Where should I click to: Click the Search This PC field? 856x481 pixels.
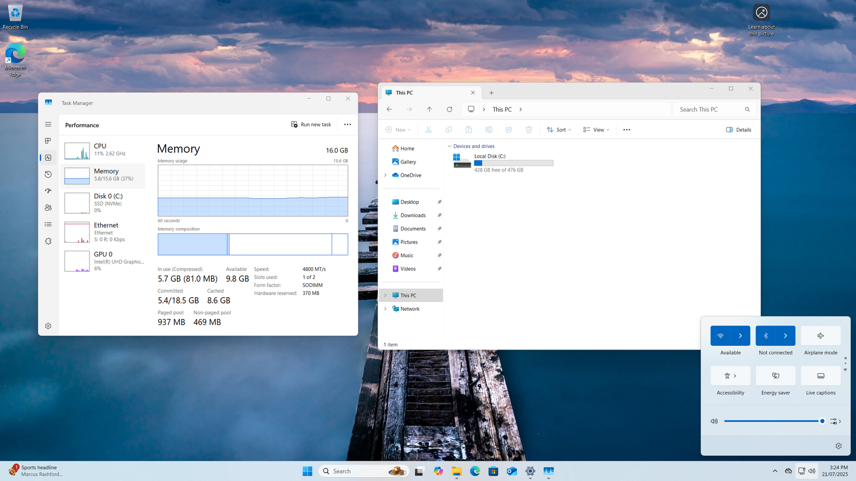[709, 110]
